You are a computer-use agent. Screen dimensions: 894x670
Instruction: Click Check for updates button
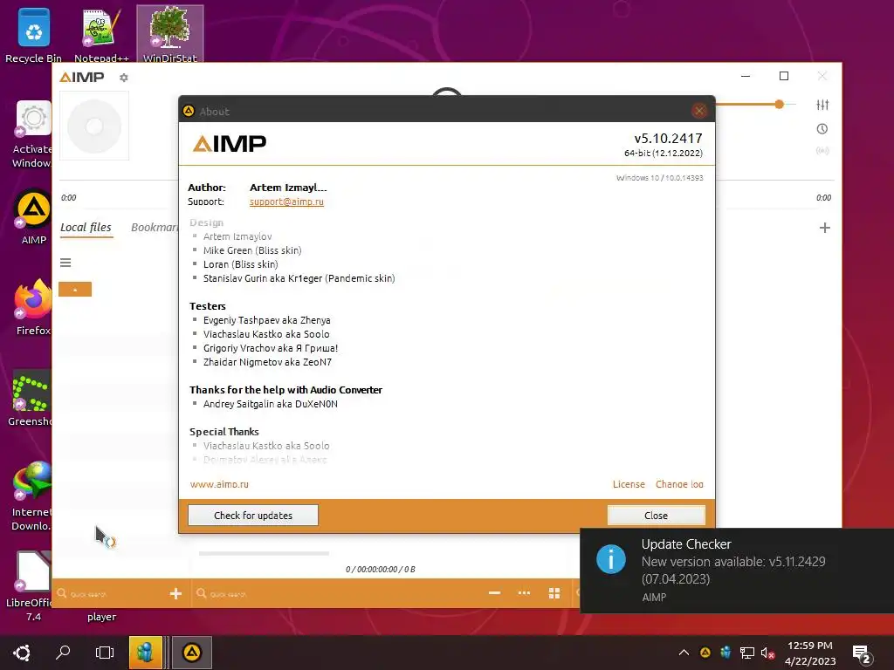tap(253, 515)
